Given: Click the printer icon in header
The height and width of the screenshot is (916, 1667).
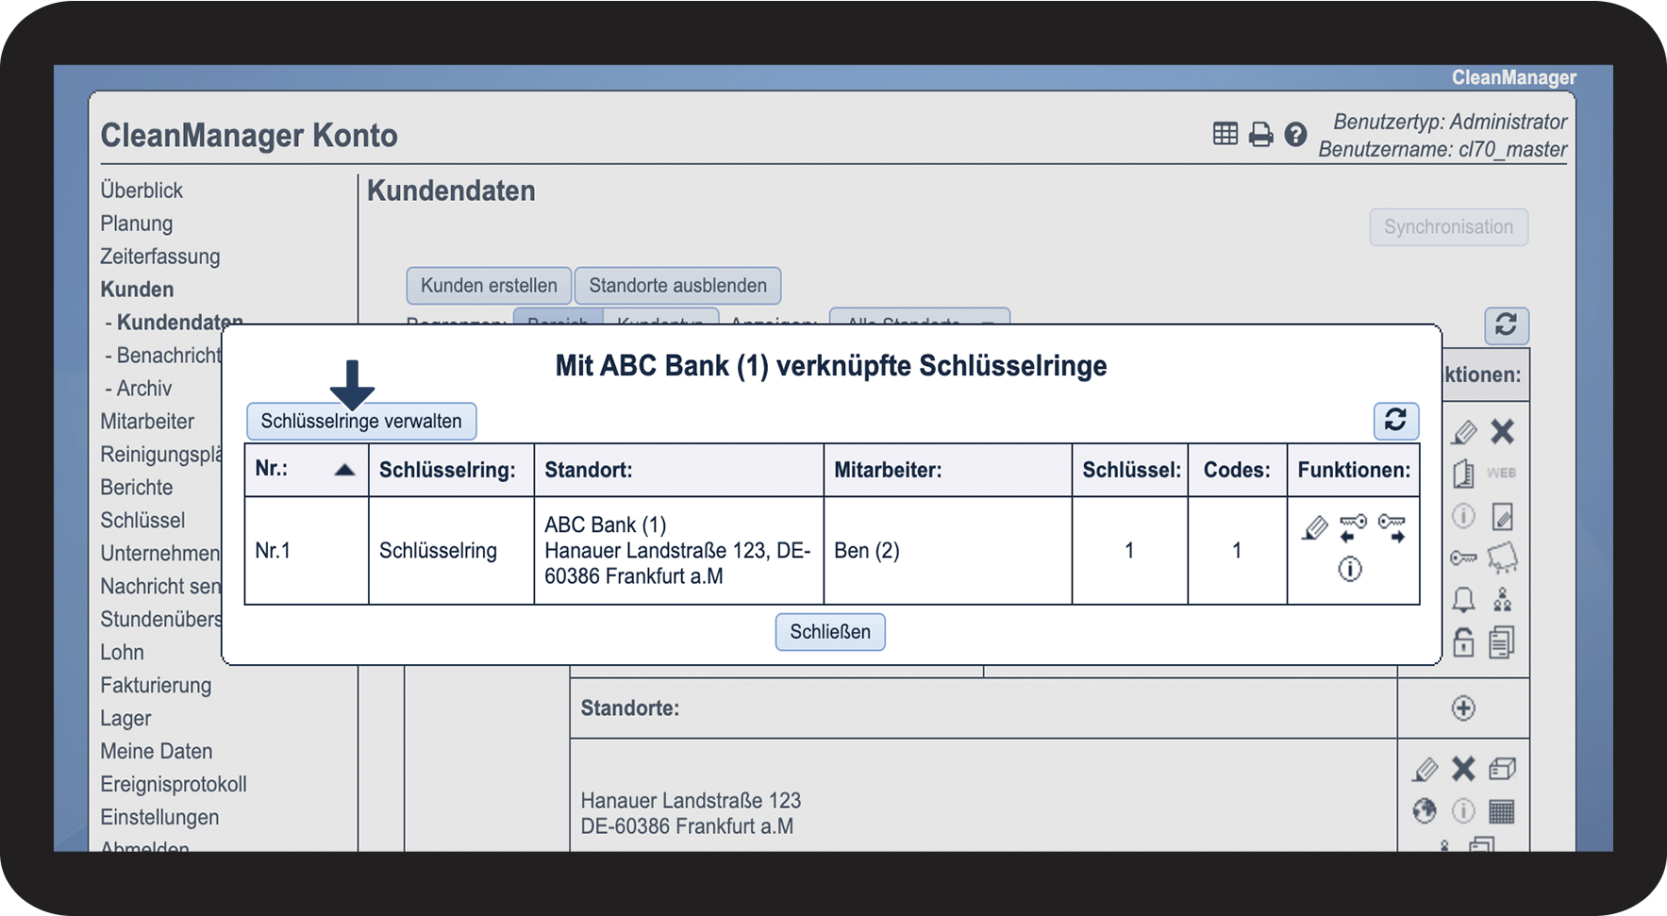Looking at the screenshot, I should pyautogui.click(x=1260, y=135).
